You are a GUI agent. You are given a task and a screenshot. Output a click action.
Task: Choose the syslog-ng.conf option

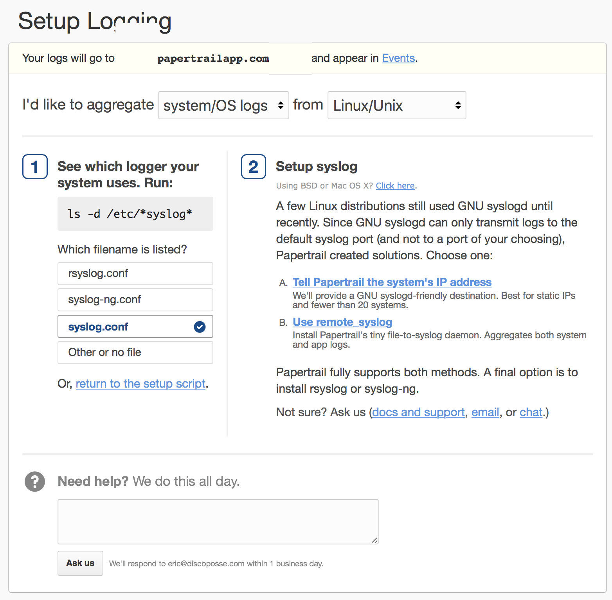(135, 300)
